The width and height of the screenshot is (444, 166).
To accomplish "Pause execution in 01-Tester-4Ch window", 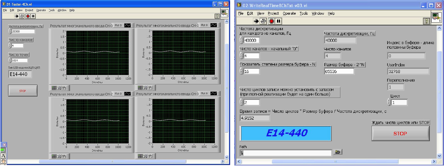I will click(33, 16).
